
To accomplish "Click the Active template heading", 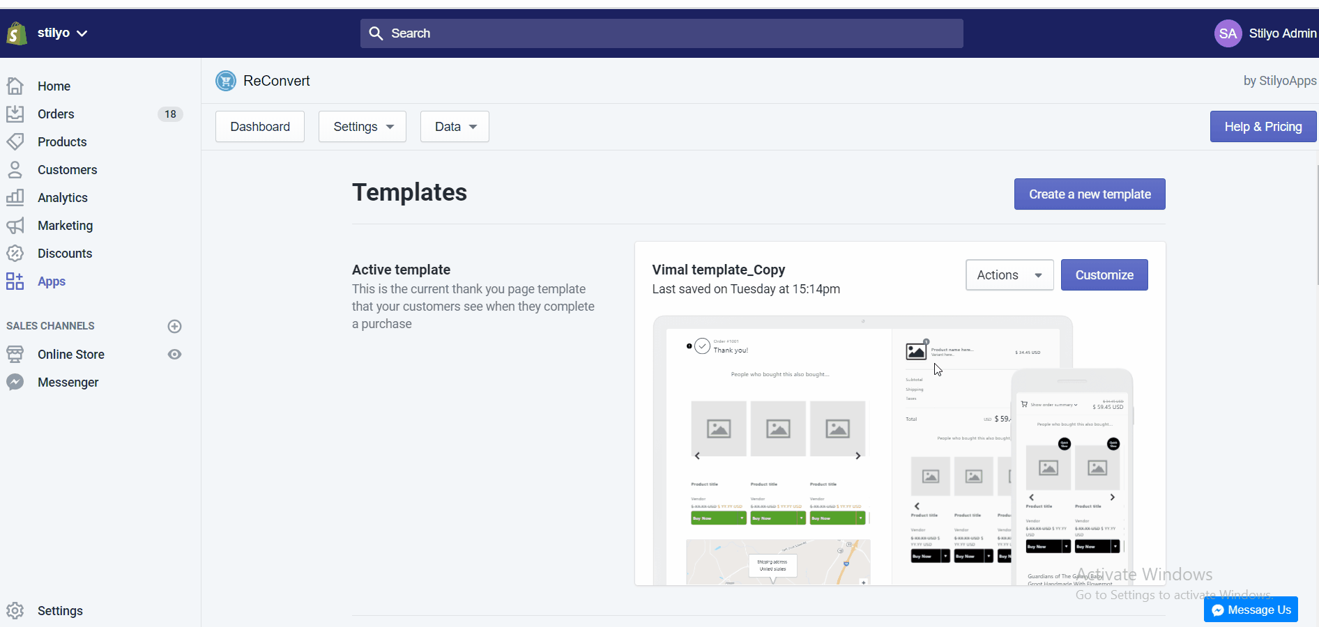I will coord(401,270).
